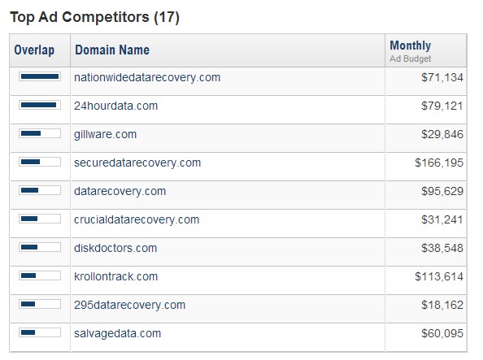Select the $113,614 budget for krollontrack.com

pos(438,276)
